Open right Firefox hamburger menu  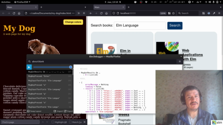219,13
